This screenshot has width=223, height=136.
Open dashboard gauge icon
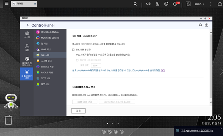220,4
